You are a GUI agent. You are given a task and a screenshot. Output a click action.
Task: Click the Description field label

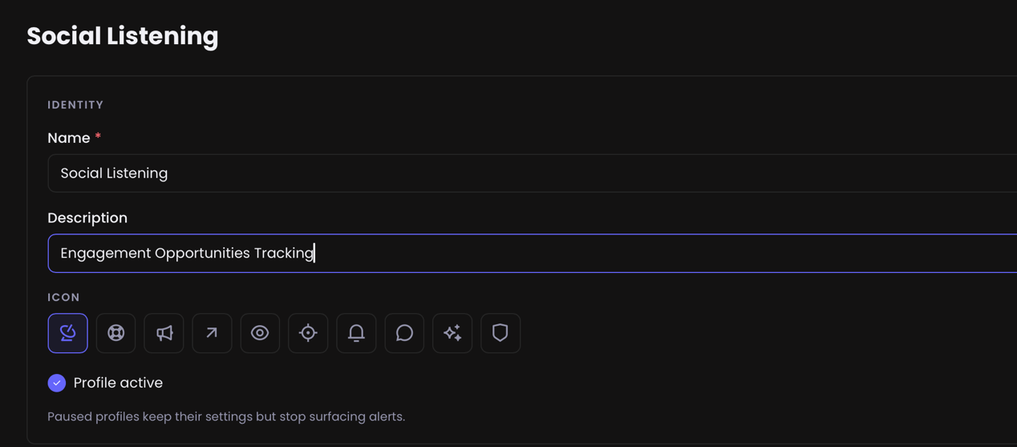click(x=87, y=218)
